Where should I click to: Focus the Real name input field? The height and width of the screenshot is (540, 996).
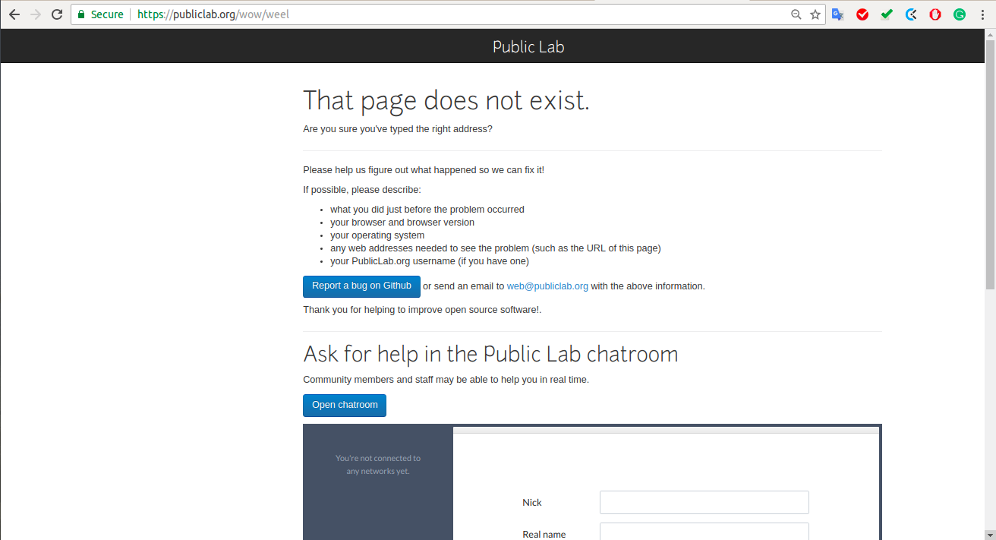pos(704,532)
